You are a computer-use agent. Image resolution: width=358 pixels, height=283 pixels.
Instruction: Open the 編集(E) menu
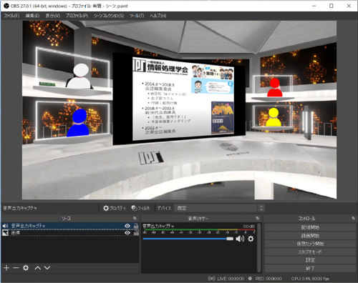tap(32, 16)
